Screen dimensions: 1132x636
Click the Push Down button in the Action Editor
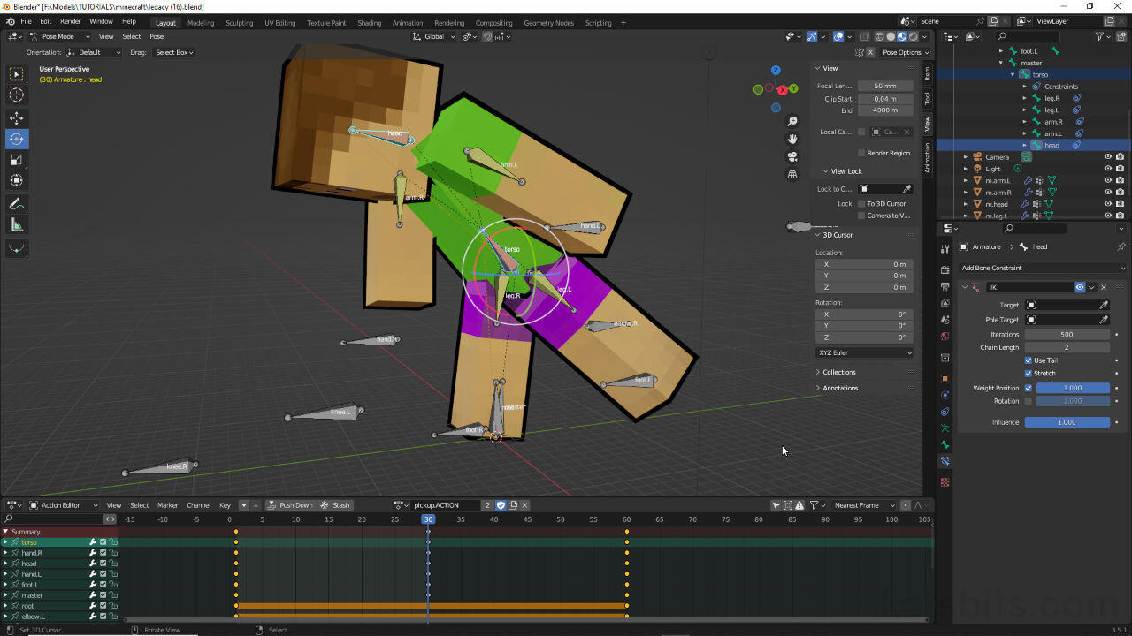coord(291,504)
